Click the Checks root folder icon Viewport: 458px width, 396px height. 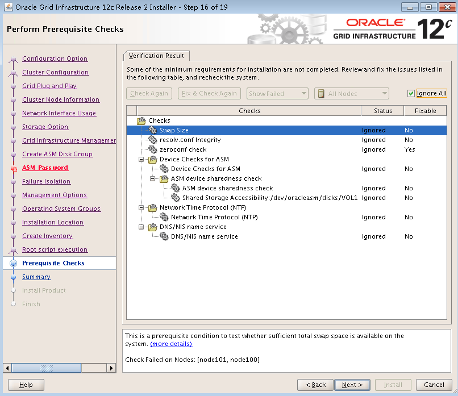tap(141, 120)
